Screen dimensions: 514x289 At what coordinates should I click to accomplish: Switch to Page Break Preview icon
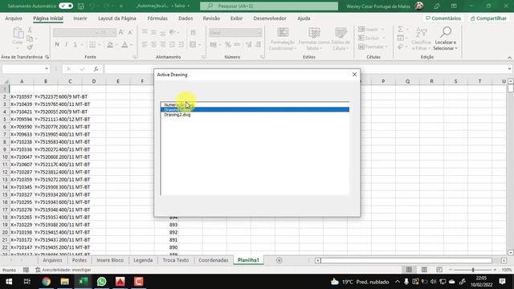439,270
